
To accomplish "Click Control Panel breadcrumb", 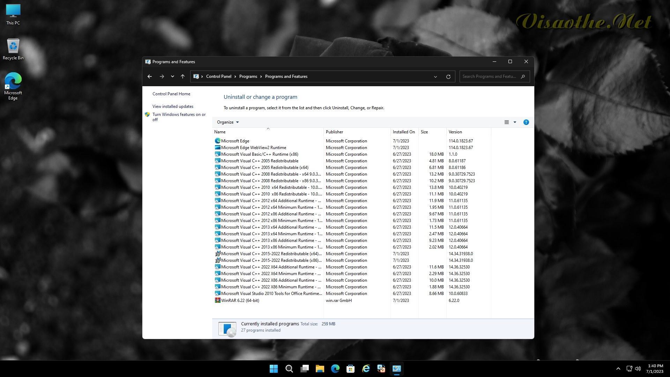I will tap(219, 76).
